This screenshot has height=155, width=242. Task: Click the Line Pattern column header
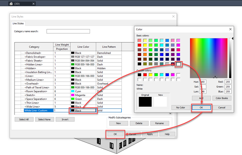click(x=109, y=47)
